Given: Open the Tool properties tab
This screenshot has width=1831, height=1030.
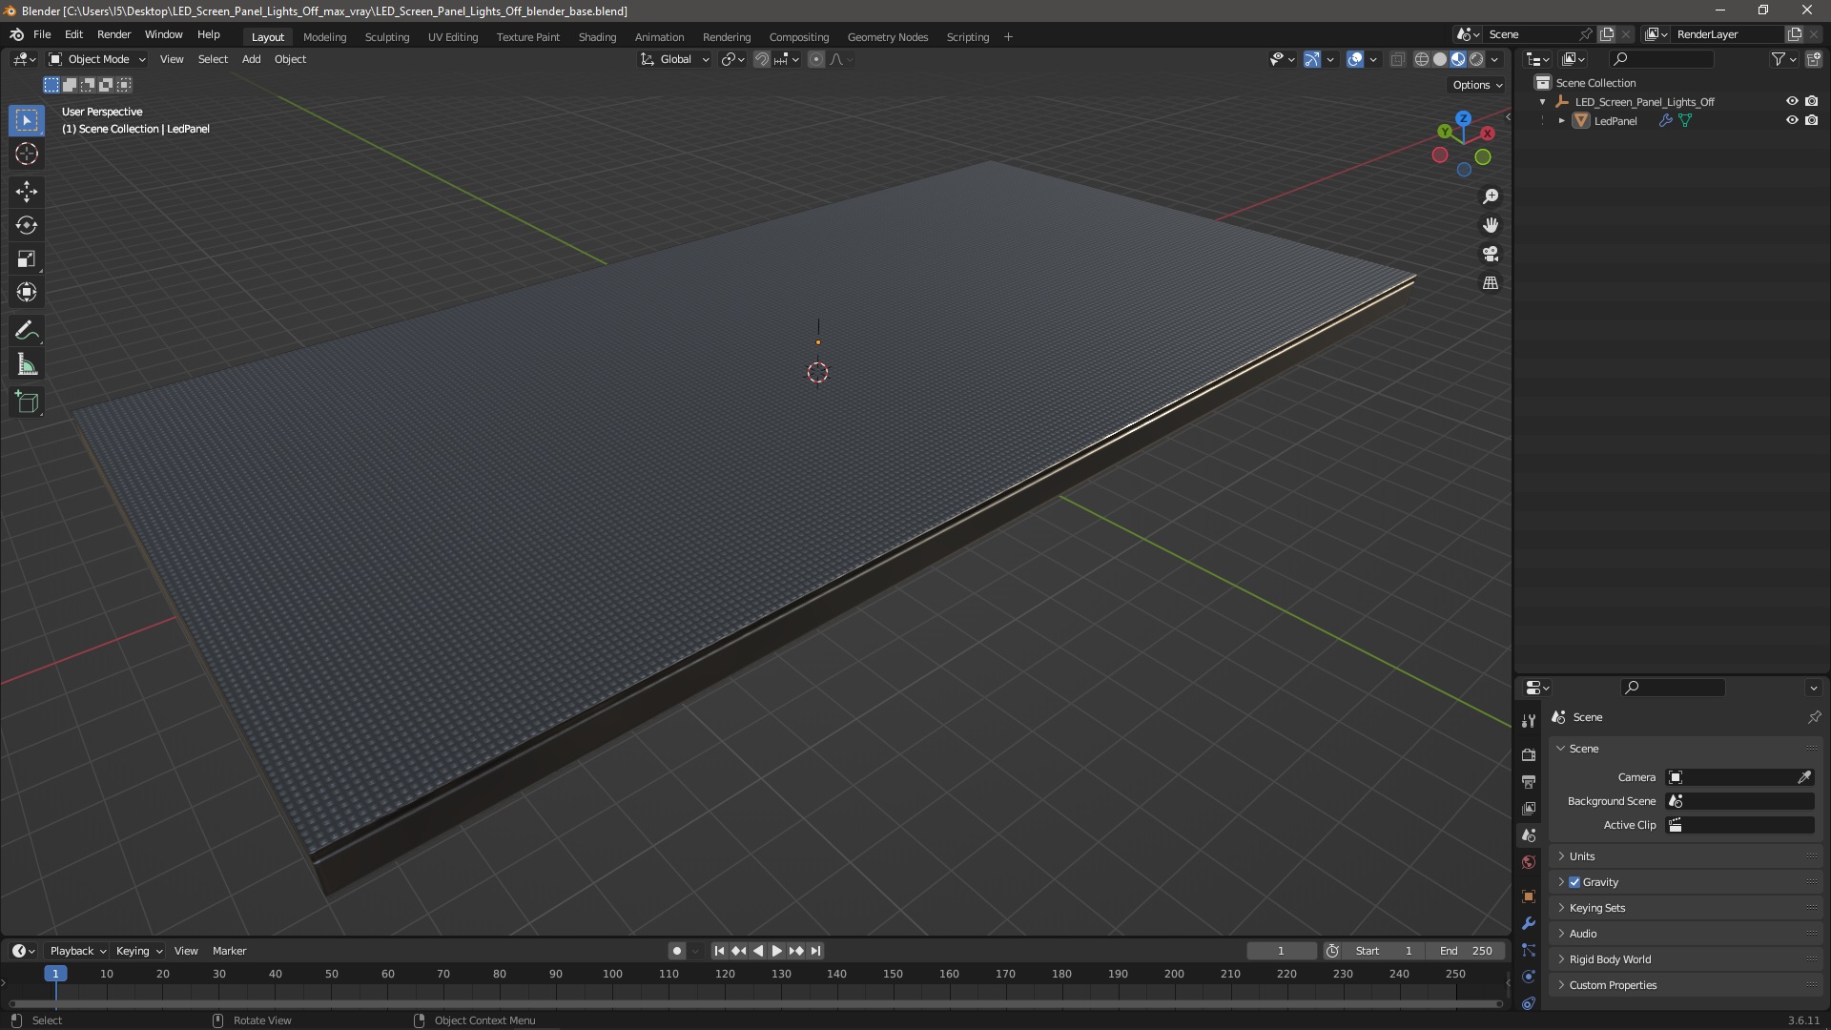Looking at the screenshot, I should (1529, 721).
